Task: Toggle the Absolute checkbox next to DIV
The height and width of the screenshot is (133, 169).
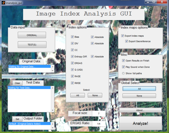Action: (92, 43)
